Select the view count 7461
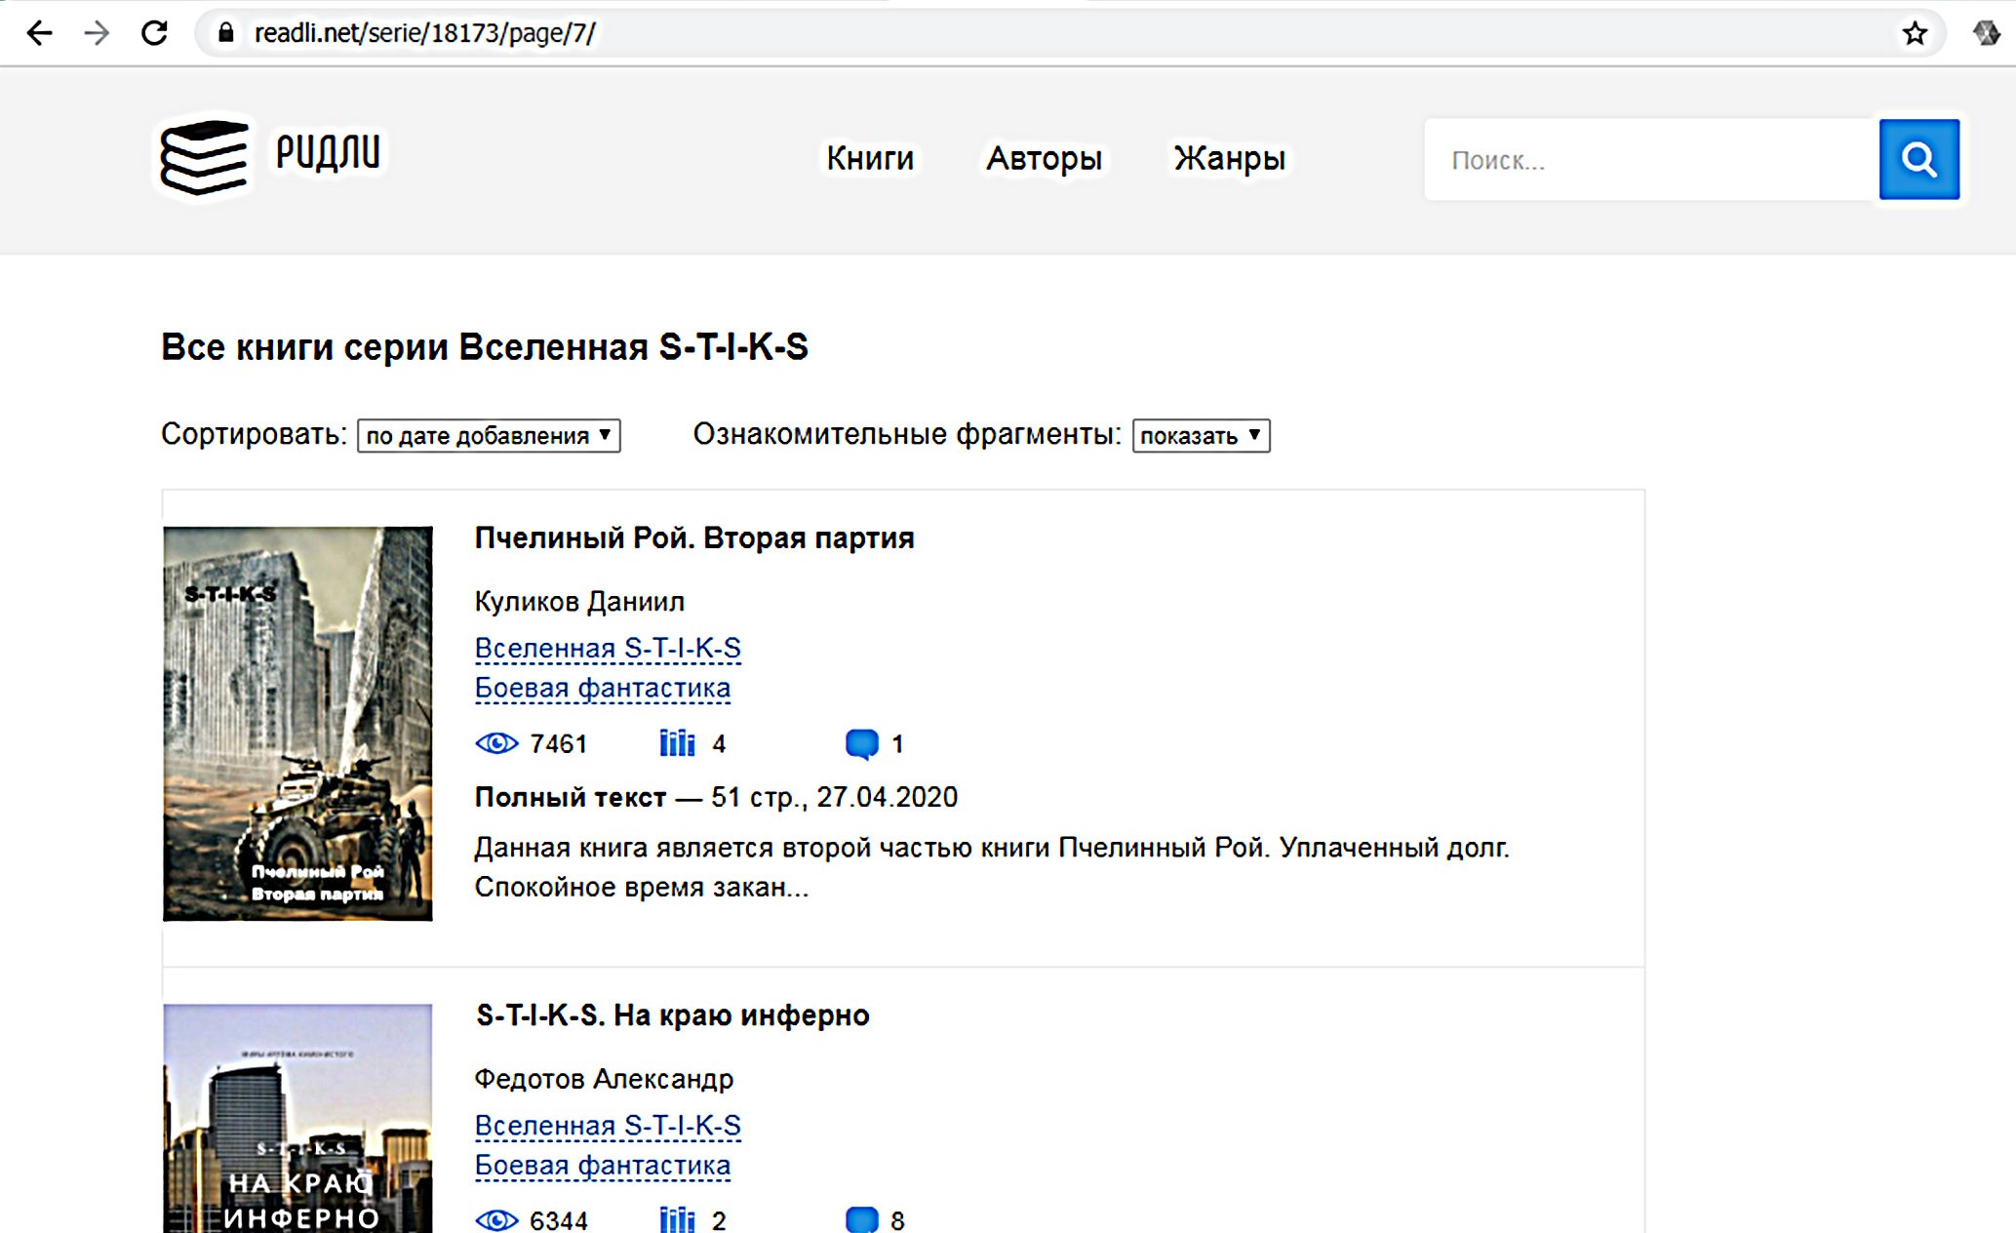The width and height of the screenshot is (2016, 1233). click(x=558, y=744)
